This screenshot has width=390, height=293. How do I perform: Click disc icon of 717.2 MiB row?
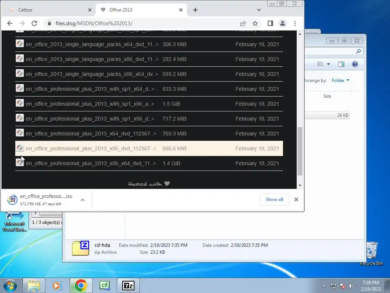point(20,118)
